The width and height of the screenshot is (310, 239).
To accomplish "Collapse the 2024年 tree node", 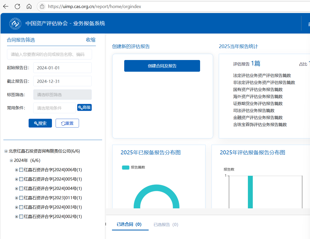I will click(x=11, y=161).
